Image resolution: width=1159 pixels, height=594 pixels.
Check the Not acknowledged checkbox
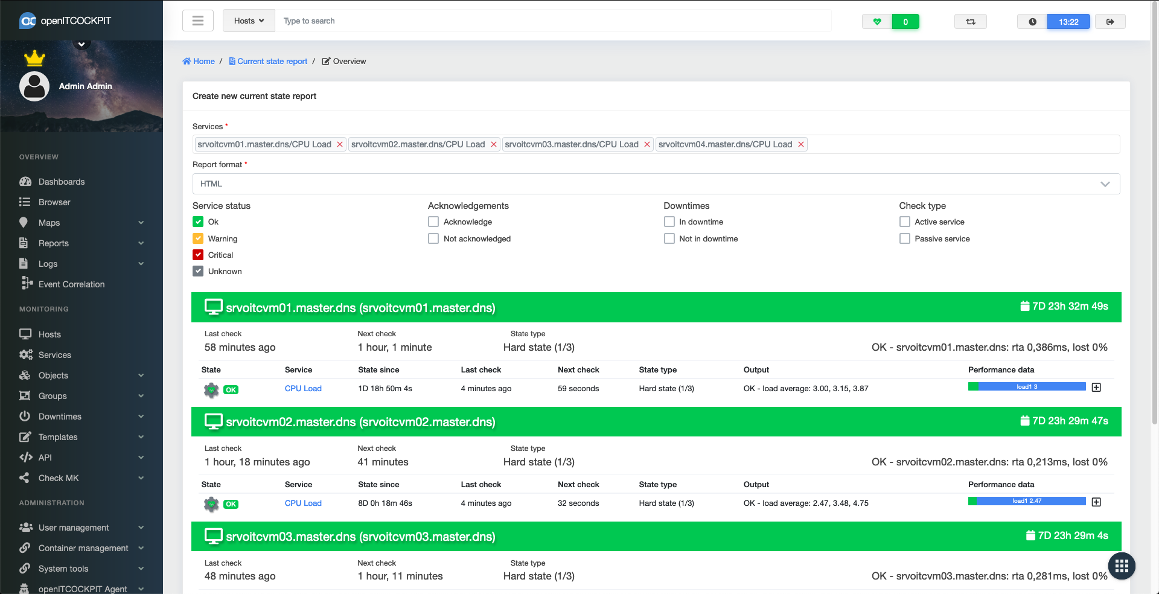433,238
